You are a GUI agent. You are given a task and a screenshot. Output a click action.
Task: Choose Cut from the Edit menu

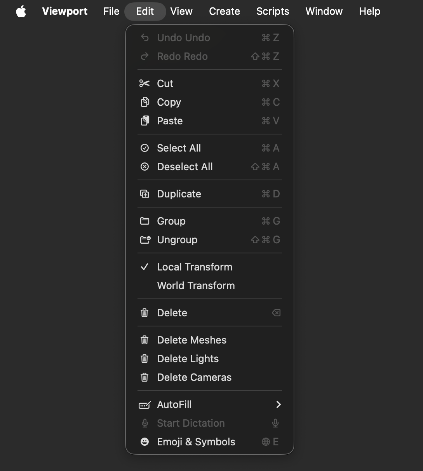click(x=210, y=84)
